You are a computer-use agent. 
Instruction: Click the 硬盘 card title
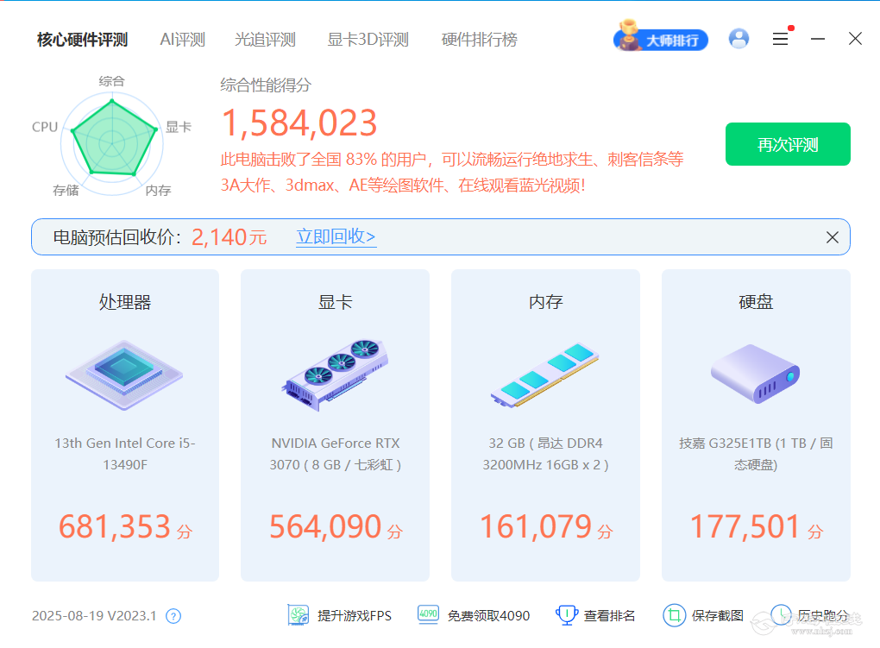coord(756,302)
